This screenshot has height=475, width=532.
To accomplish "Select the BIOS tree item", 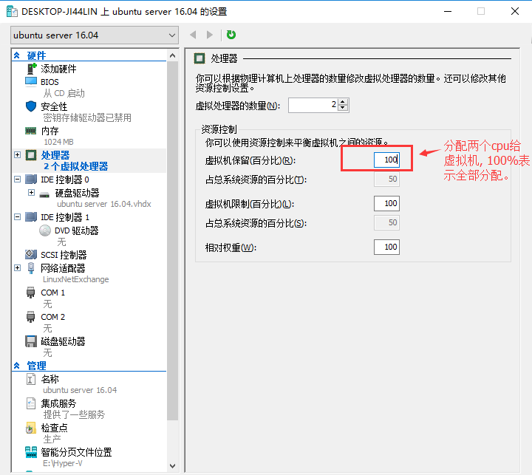I will point(50,82).
